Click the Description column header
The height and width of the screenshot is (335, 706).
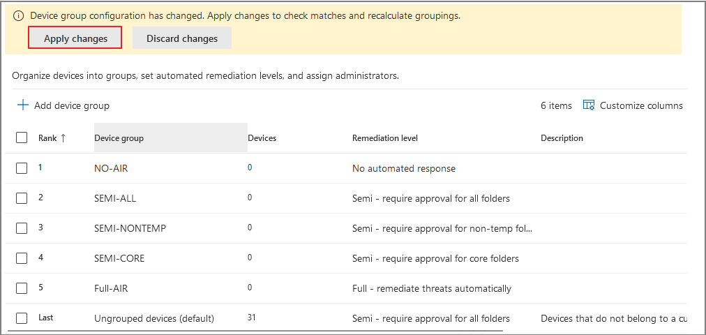point(562,138)
